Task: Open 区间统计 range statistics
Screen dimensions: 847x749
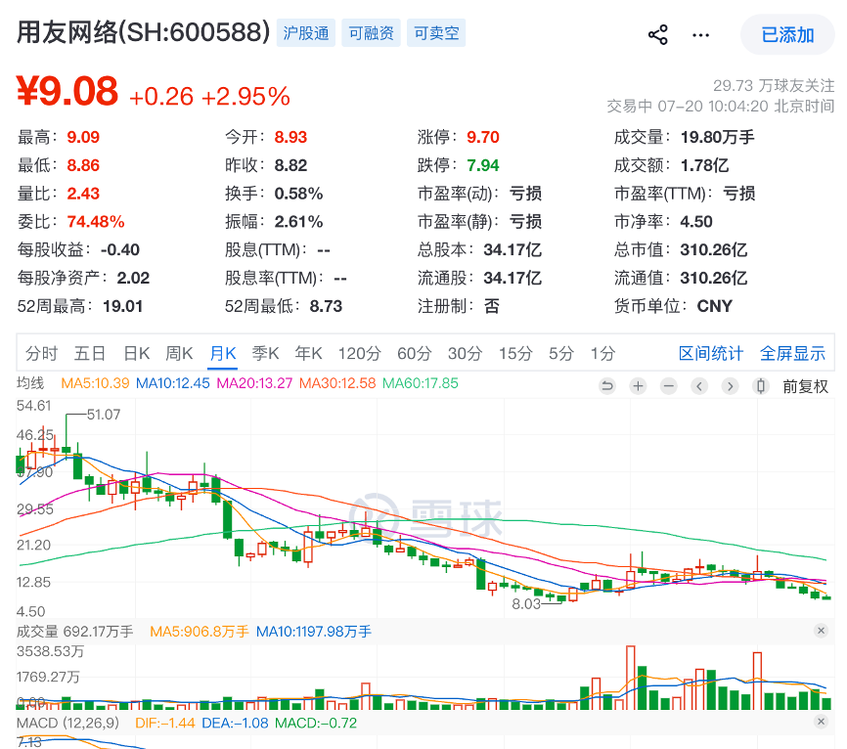Action: click(x=711, y=354)
